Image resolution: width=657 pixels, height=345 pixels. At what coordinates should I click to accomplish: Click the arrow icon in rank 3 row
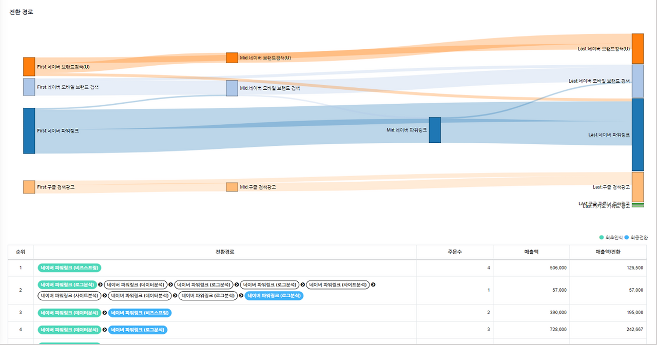click(105, 313)
